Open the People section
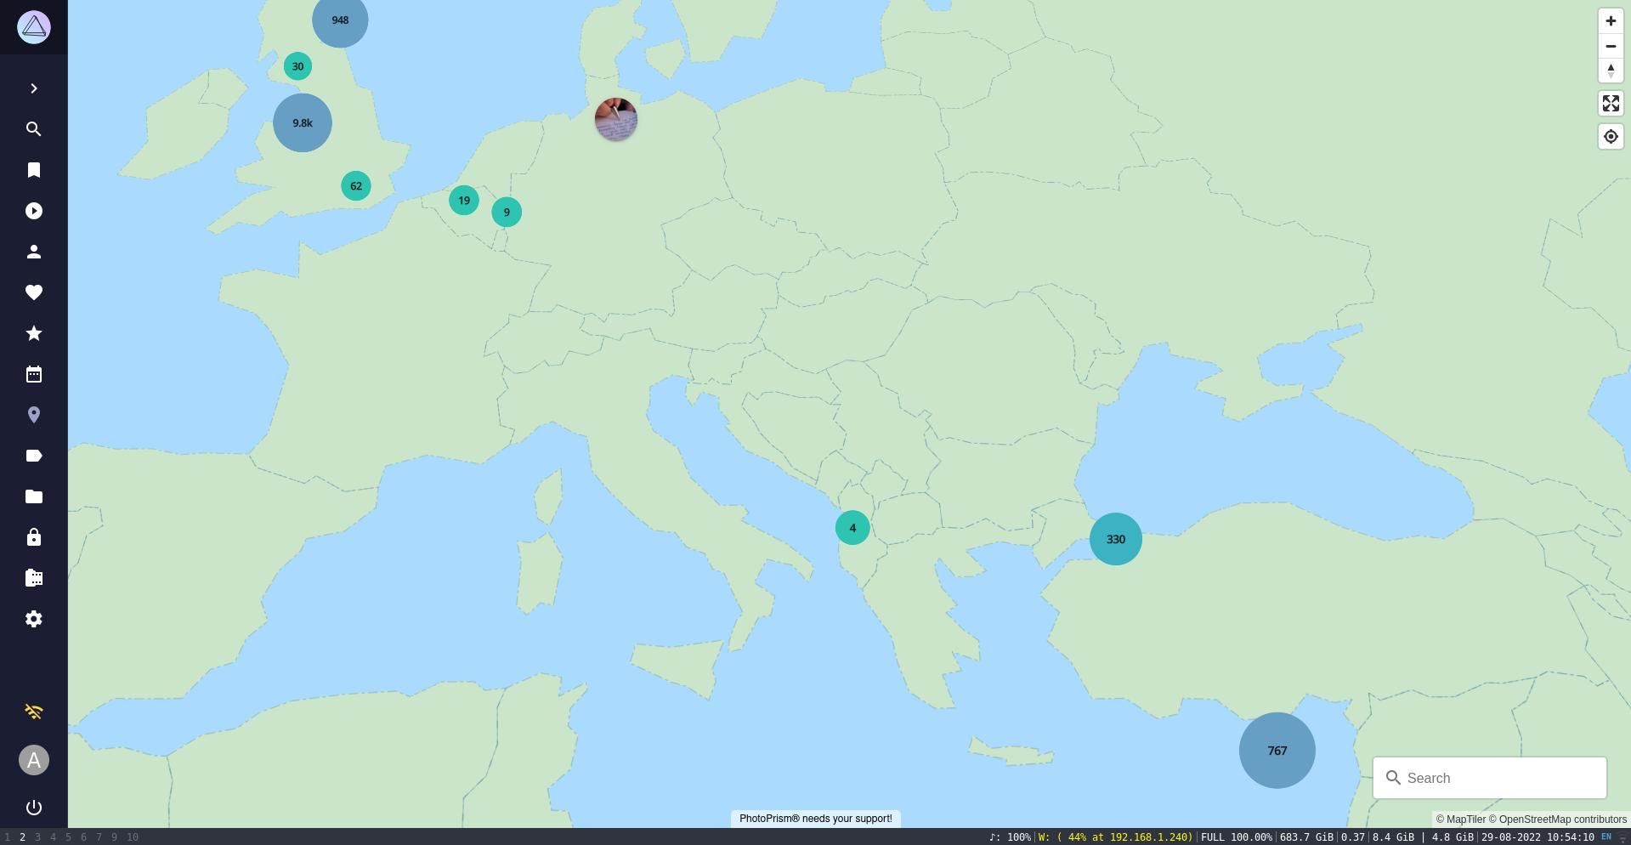The width and height of the screenshot is (1631, 845). tap(34, 252)
